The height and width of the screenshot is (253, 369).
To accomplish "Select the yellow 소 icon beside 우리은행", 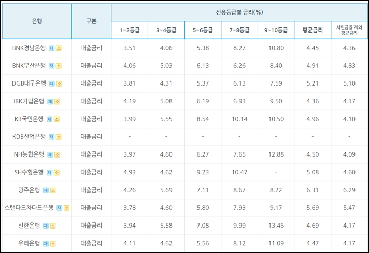I will coord(53,243).
